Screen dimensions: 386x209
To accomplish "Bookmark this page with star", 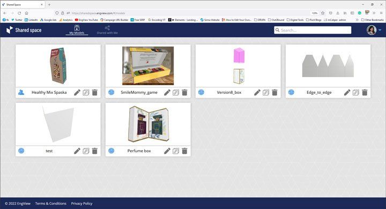I will [323, 13].
